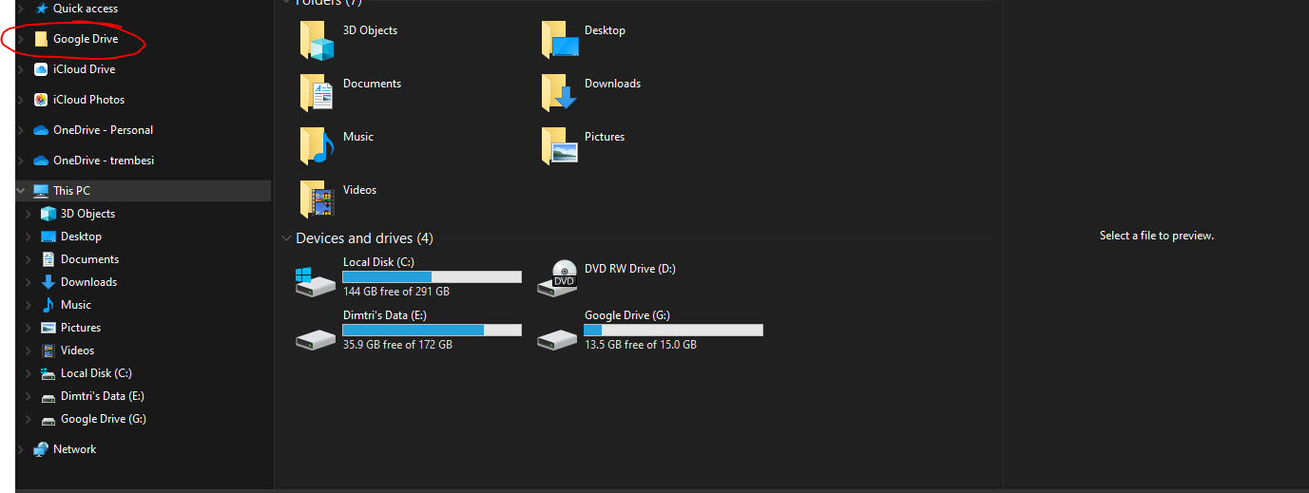Expand the Desktop node under This PC
Image resolution: width=1309 pixels, height=493 pixels.
[29, 237]
